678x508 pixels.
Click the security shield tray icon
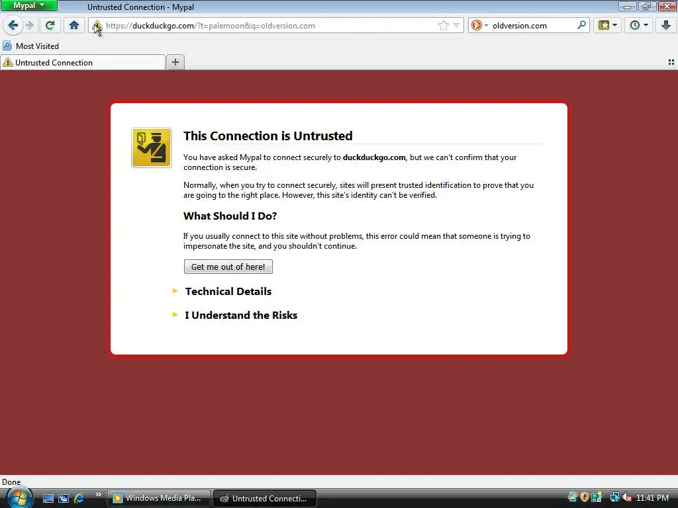point(585,497)
